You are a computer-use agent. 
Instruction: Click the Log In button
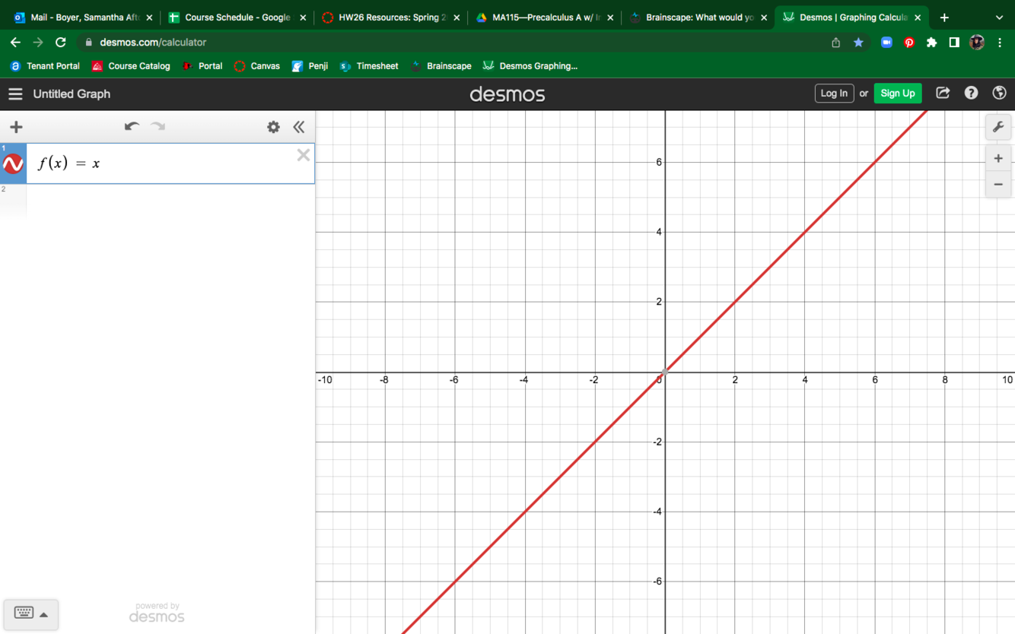click(x=834, y=94)
